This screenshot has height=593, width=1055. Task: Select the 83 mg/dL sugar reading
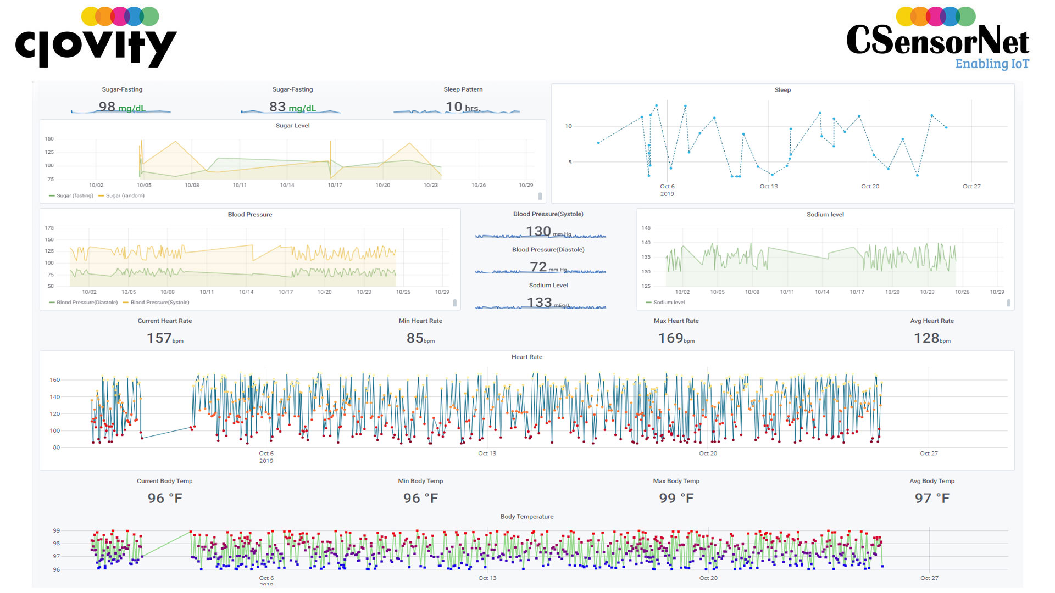tap(292, 107)
